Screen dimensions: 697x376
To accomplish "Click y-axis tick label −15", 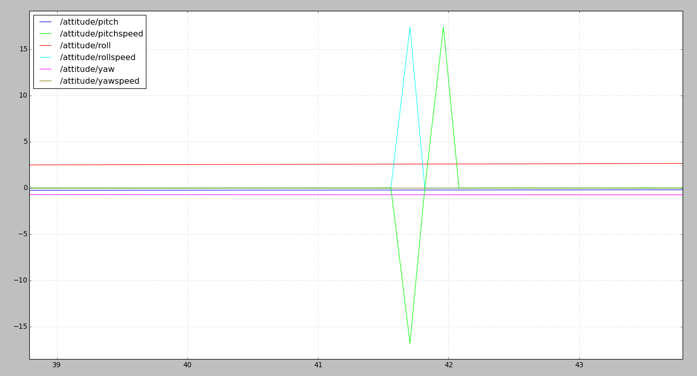I will coord(19,327).
